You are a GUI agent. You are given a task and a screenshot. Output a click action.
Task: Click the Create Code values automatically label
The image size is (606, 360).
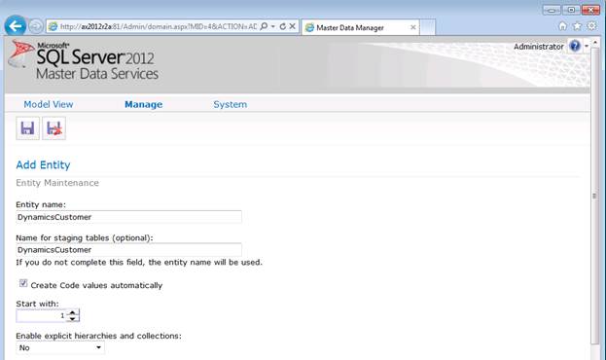[96, 285]
